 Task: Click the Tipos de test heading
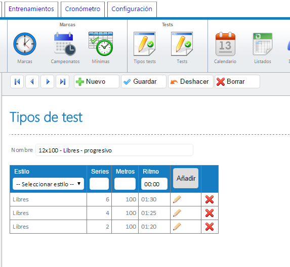click(x=46, y=117)
